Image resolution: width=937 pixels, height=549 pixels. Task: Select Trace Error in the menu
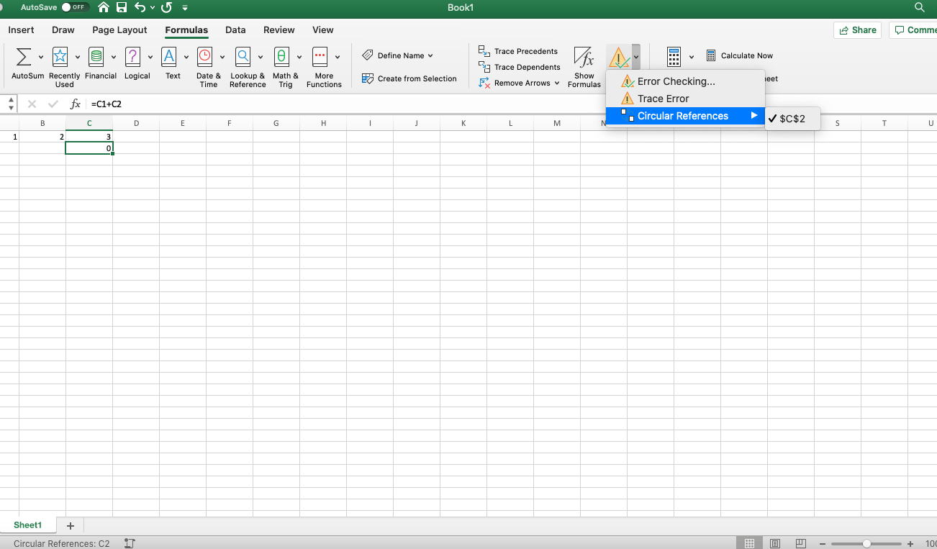pos(685,99)
